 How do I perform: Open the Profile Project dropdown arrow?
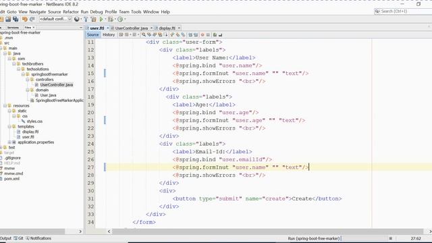coord(125,19)
